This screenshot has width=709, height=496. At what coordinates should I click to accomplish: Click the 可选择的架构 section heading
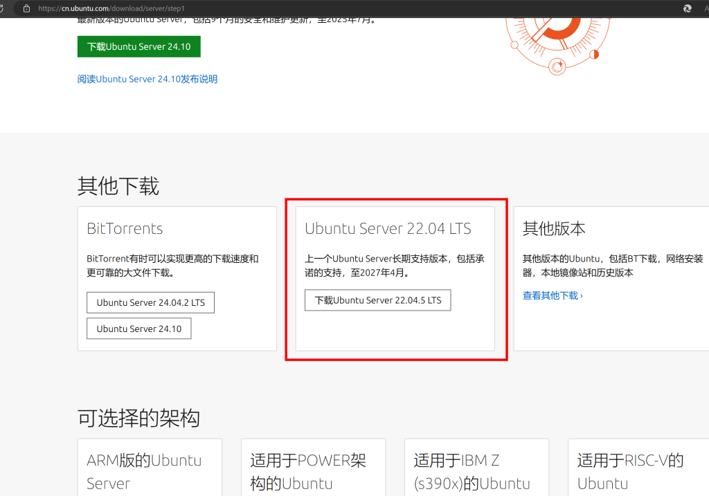coord(138,418)
